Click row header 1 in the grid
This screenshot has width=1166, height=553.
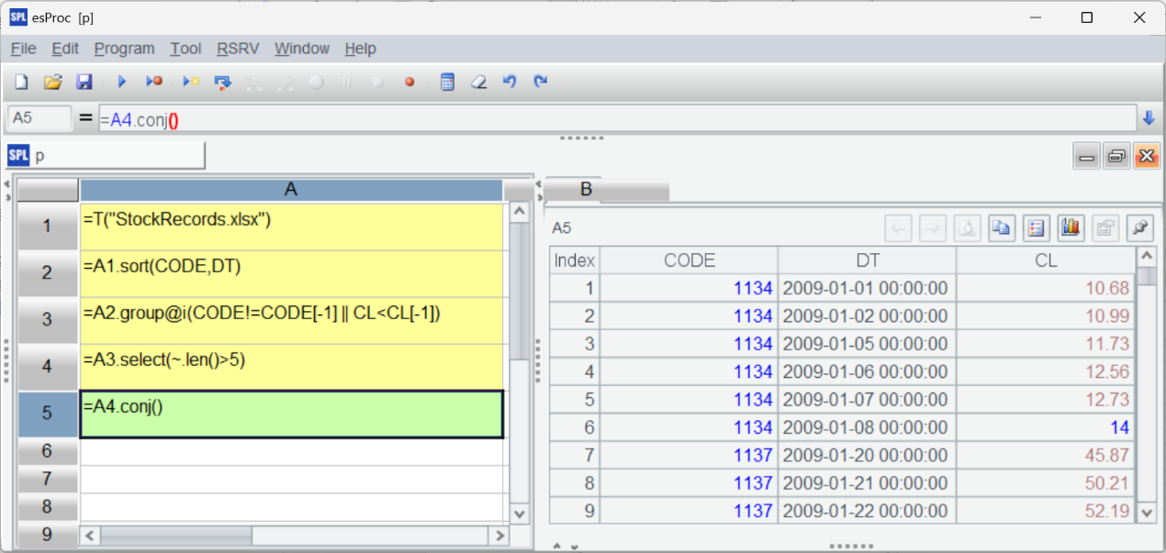point(48,227)
